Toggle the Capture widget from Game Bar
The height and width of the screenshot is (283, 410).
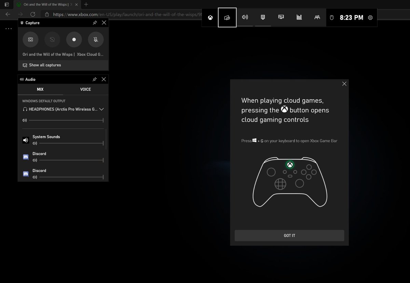click(x=263, y=17)
